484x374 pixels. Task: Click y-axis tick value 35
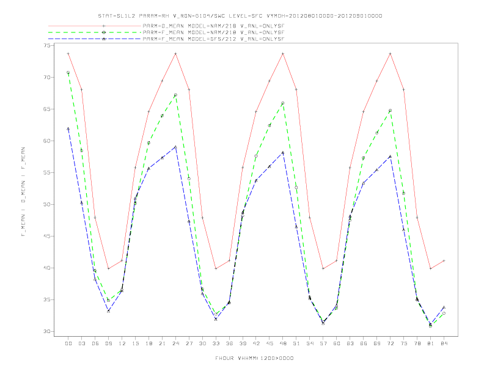coord(47,299)
